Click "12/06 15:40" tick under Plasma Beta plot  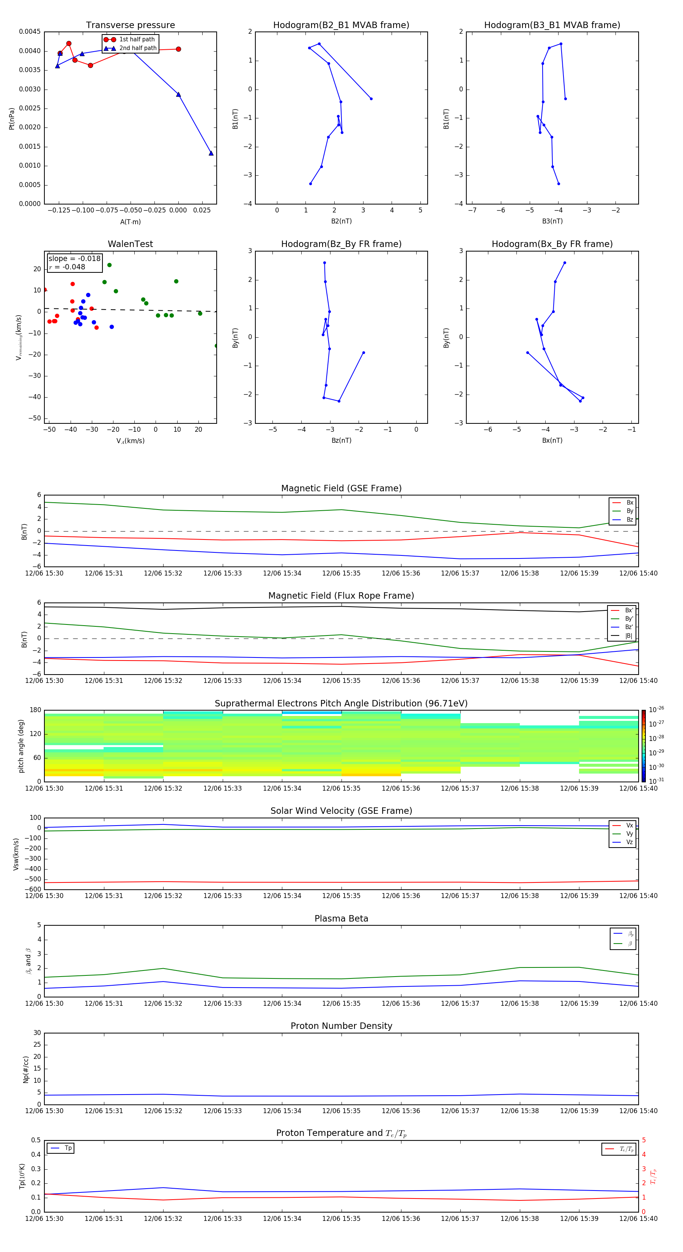[638, 1003]
